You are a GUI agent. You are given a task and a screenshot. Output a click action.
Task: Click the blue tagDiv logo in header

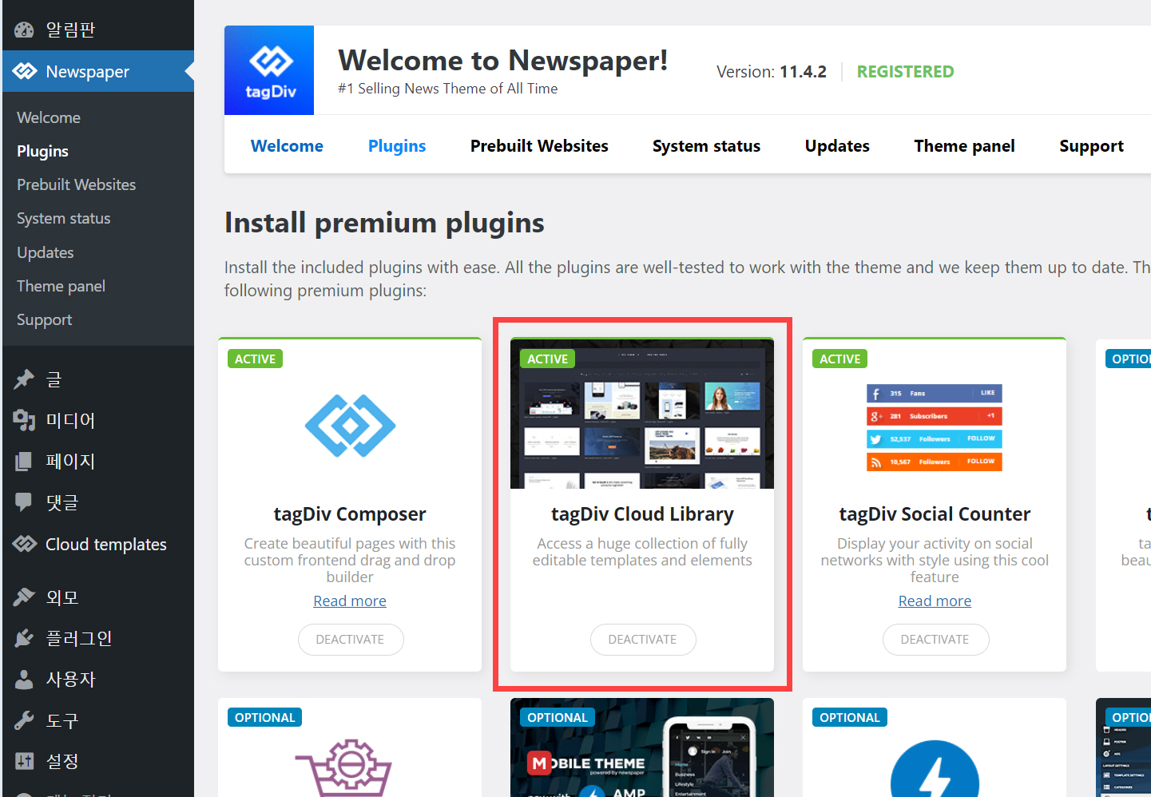269,70
